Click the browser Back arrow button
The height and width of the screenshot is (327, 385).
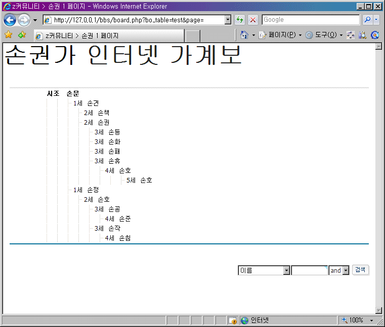(x=10, y=20)
